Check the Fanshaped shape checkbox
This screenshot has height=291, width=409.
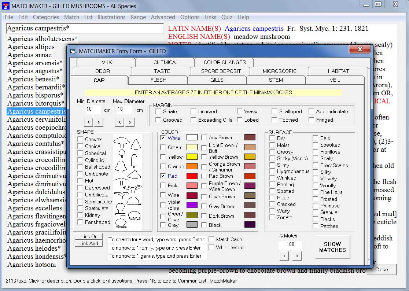coord(80,222)
